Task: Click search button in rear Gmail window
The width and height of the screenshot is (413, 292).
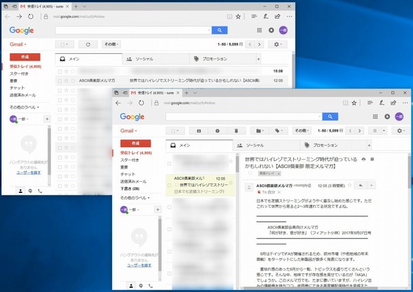Action: pyautogui.click(x=220, y=30)
